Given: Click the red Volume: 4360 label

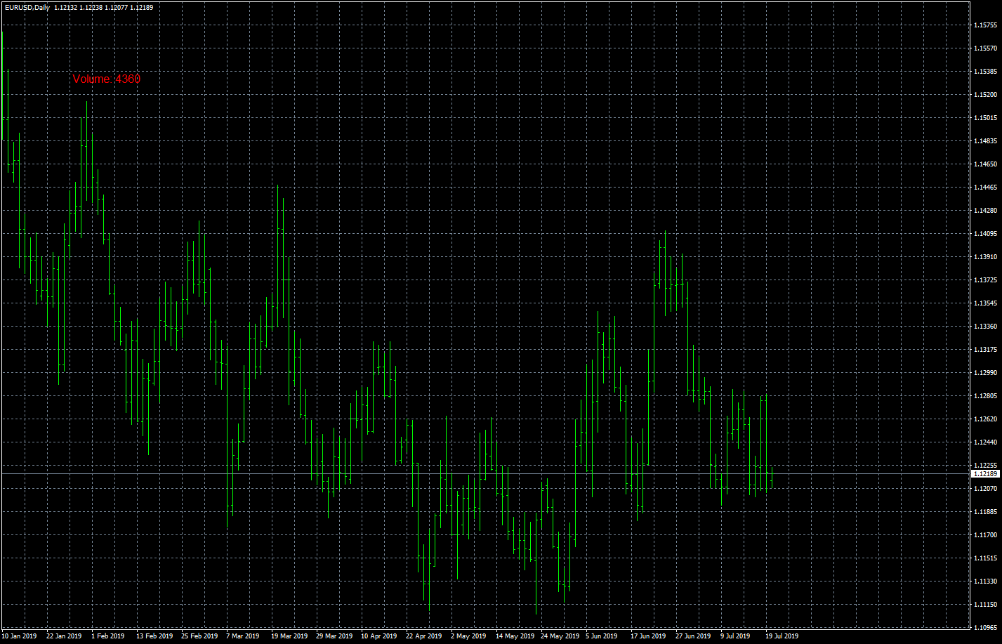Looking at the screenshot, I should [106, 79].
